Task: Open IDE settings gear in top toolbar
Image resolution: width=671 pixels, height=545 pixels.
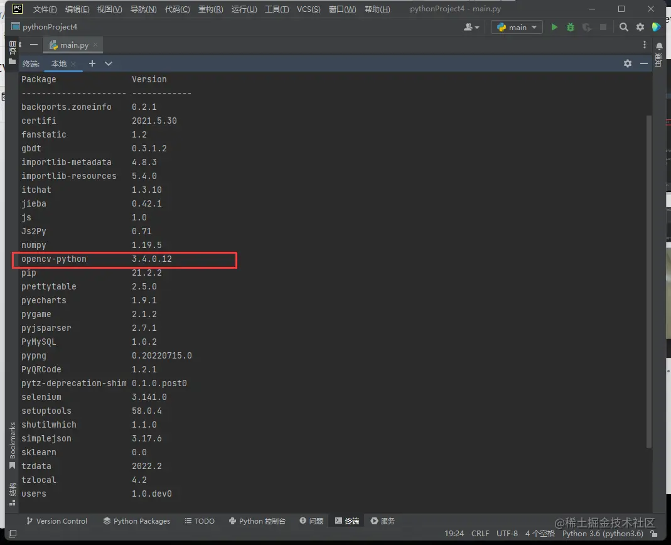Action: [x=640, y=28]
